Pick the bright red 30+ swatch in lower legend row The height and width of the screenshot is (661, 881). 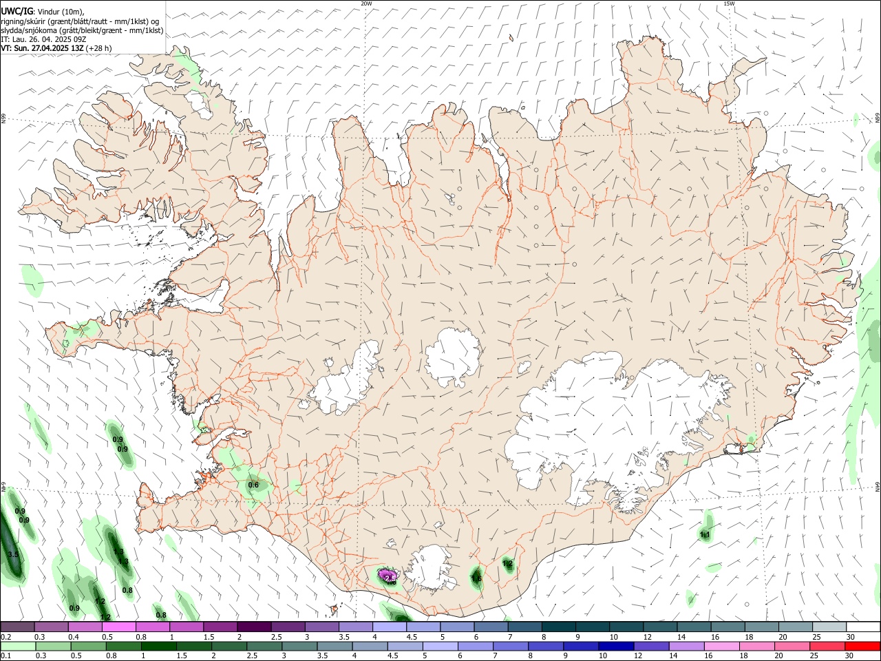(x=862, y=647)
